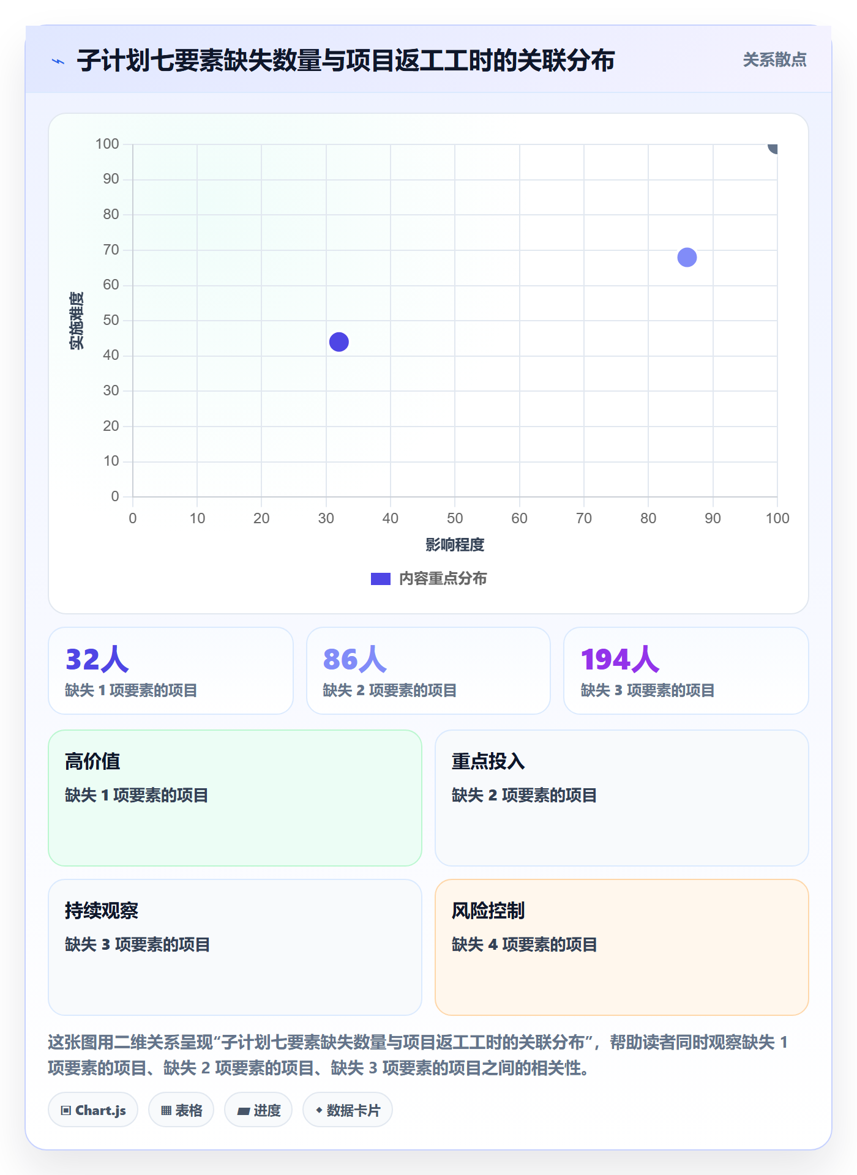This screenshot has height=1175, width=857.
Task: Select the gray point at top-right corner
Action: (x=773, y=147)
